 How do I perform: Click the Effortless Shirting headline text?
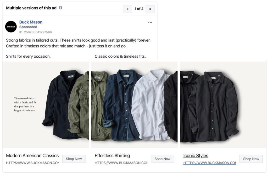pos(112,155)
